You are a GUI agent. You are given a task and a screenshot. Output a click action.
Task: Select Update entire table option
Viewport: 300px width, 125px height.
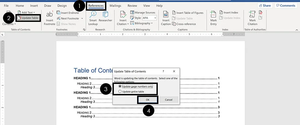(131, 91)
